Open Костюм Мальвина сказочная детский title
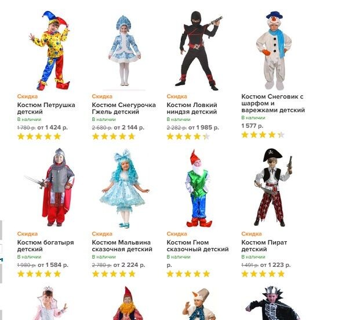The height and width of the screenshot is (320, 342). (x=122, y=246)
